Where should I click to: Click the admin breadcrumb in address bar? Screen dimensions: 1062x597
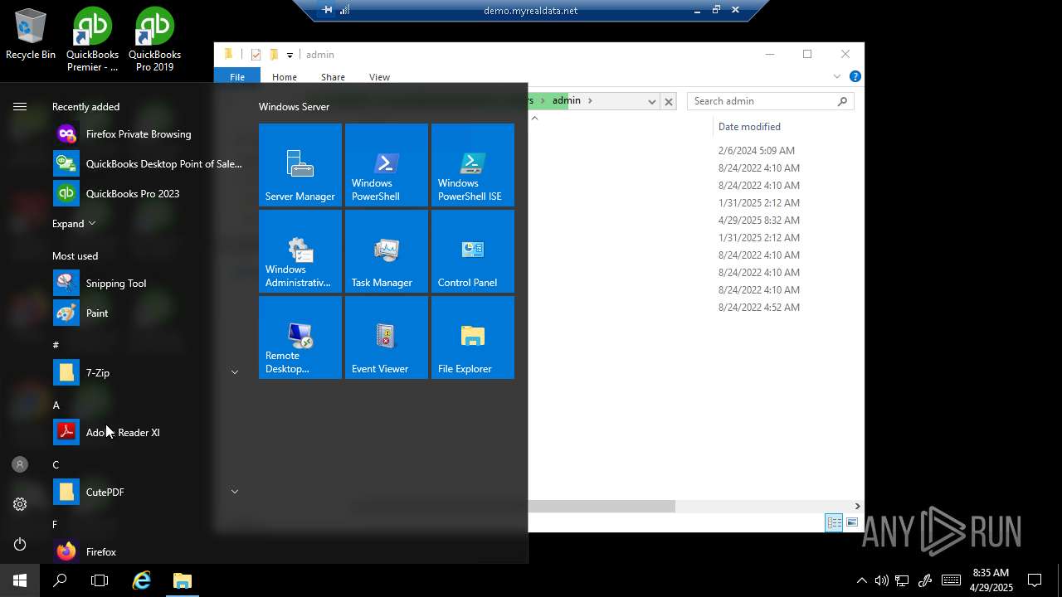click(567, 100)
